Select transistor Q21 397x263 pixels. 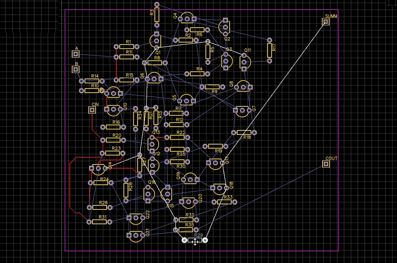(x=136, y=236)
